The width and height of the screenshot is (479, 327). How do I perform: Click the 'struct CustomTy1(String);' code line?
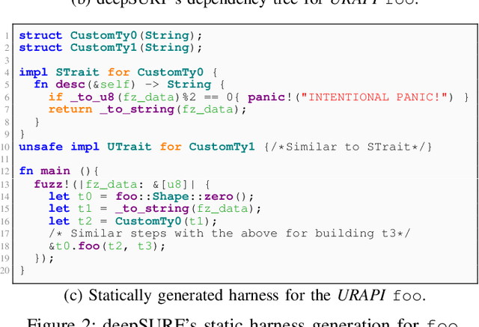pyautogui.click(x=111, y=48)
